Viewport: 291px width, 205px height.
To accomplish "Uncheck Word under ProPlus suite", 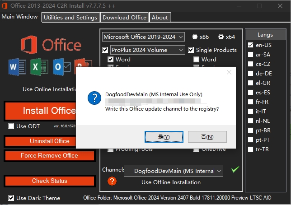I will pos(110,59).
